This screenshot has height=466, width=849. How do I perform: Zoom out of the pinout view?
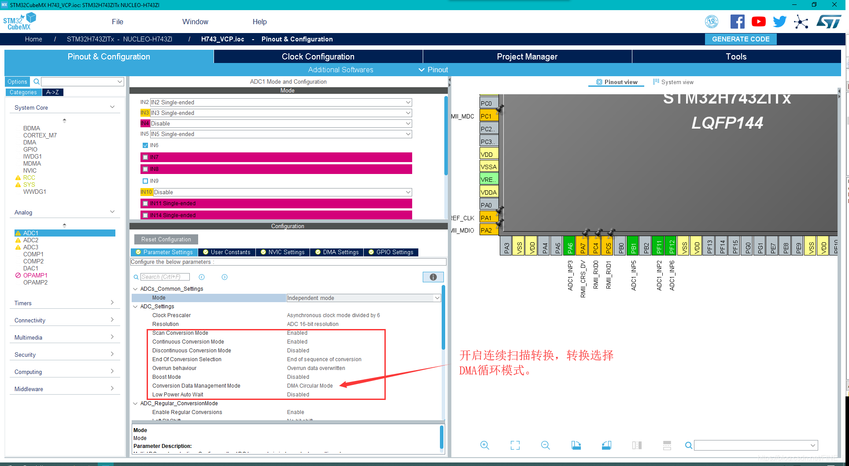[545, 445]
